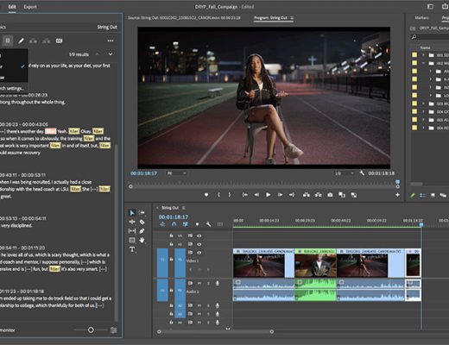The image size is (449, 345).
Task: Switch Project panel to list view
Action: [x=422, y=196]
